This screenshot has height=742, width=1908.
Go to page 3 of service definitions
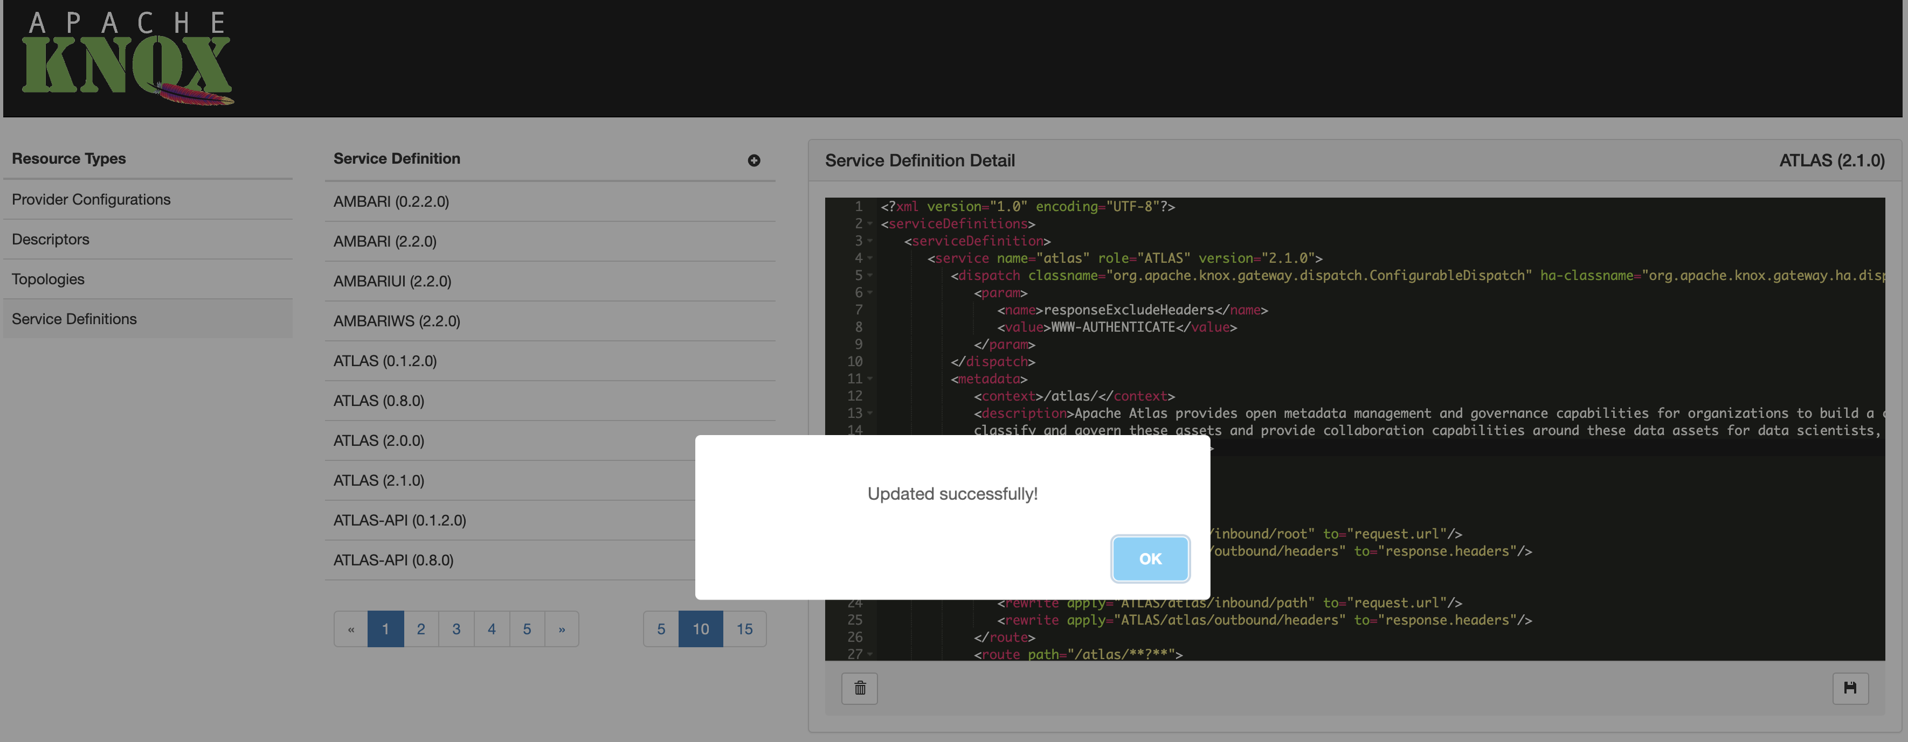(x=457, y=629)
